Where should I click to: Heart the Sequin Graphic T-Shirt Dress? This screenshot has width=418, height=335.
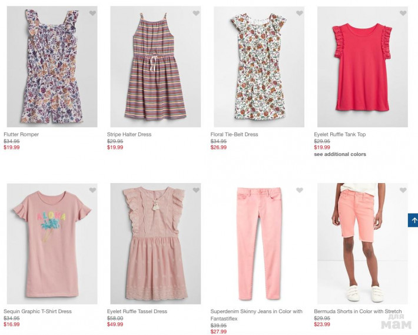coord(92,190)
